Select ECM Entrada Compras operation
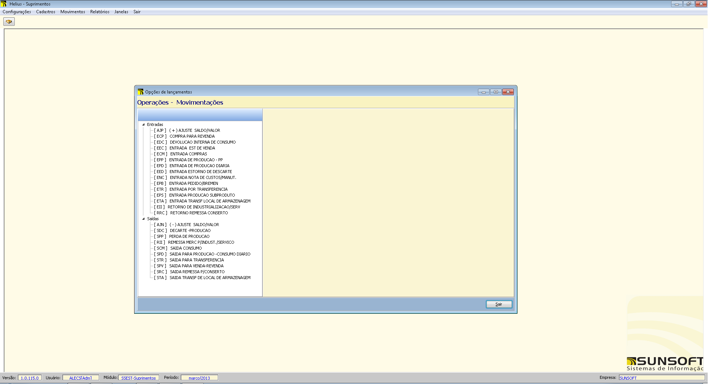This screenshot has height=384, width=708. point(188,154)
